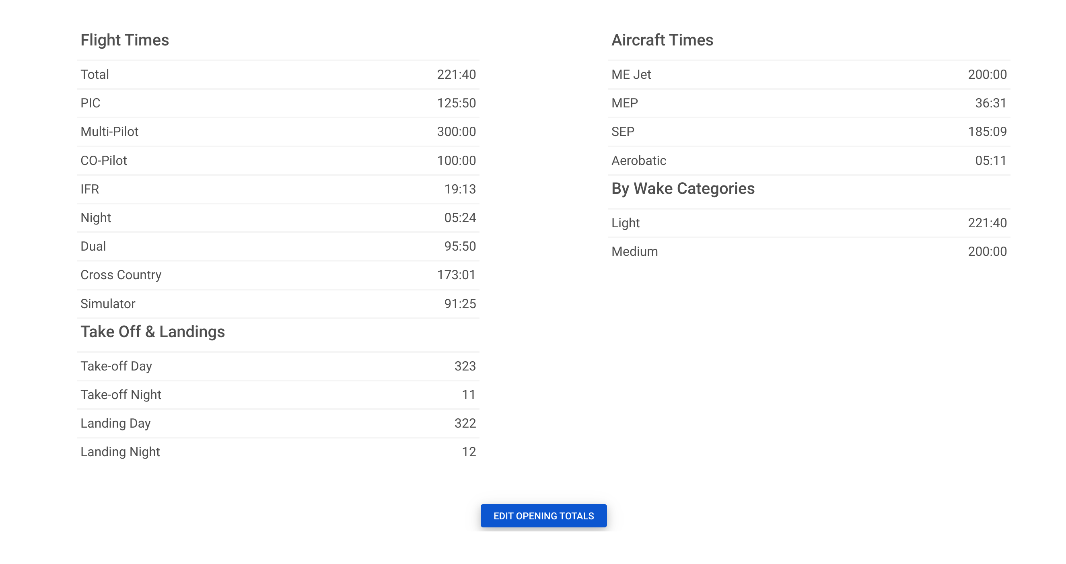Select the Landing Night row label
Image resolution: width=1066 pixels, height=564 pixels.
tap(120, 452)
